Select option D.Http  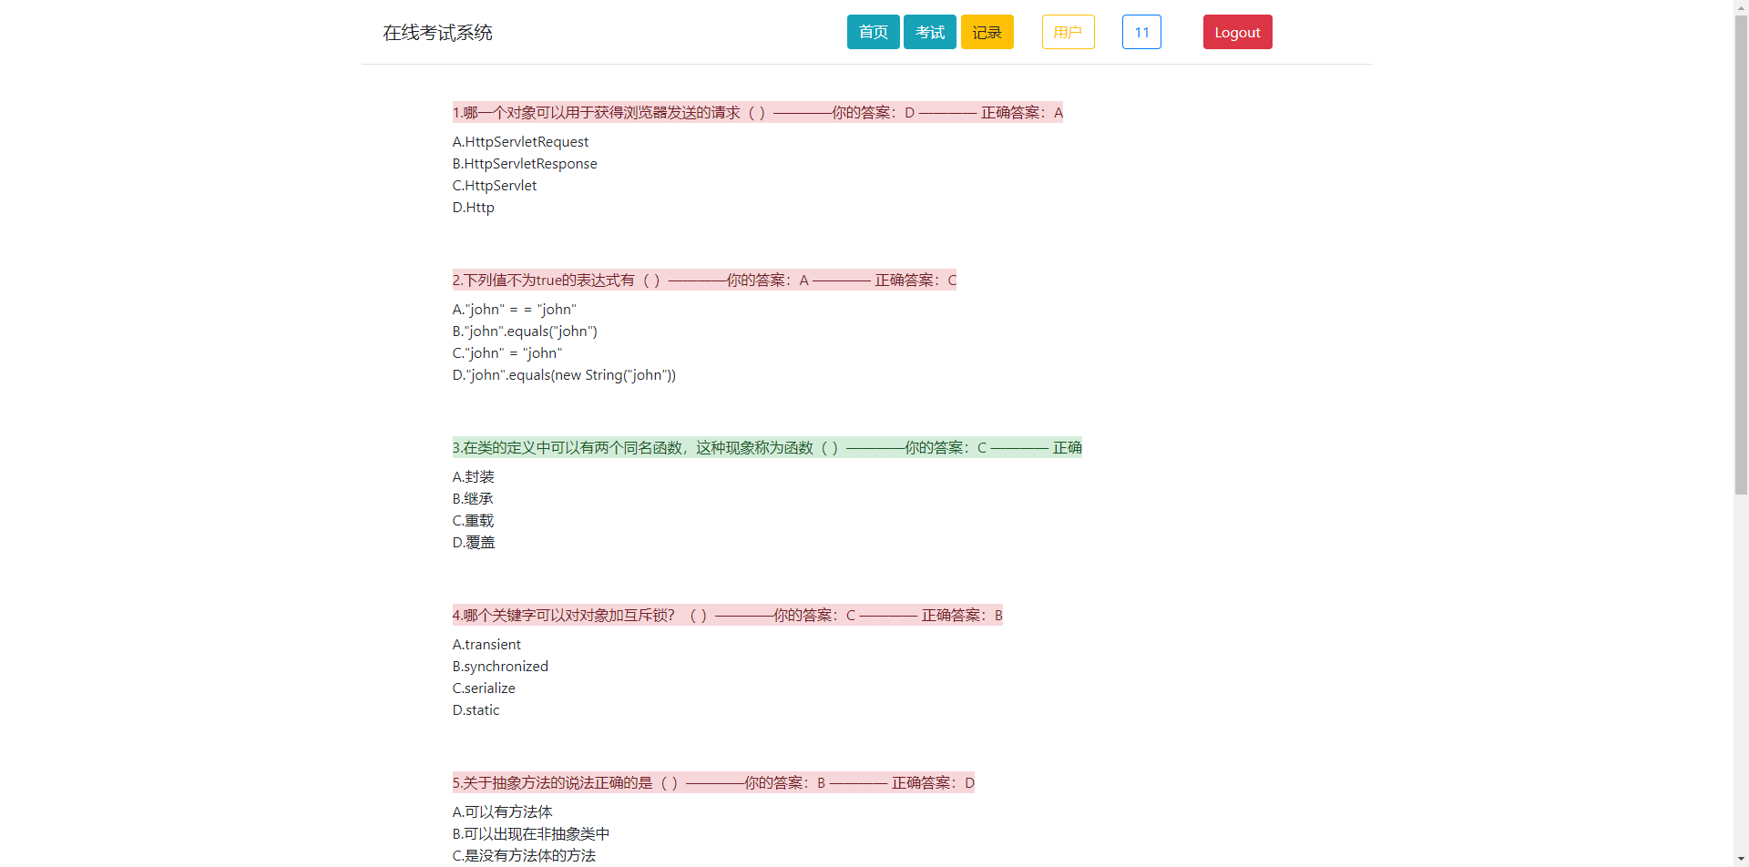click(x=474, y=208)
